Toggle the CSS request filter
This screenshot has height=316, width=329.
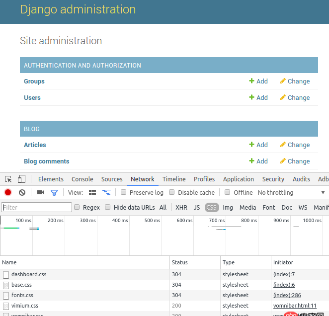pos(212,208)
